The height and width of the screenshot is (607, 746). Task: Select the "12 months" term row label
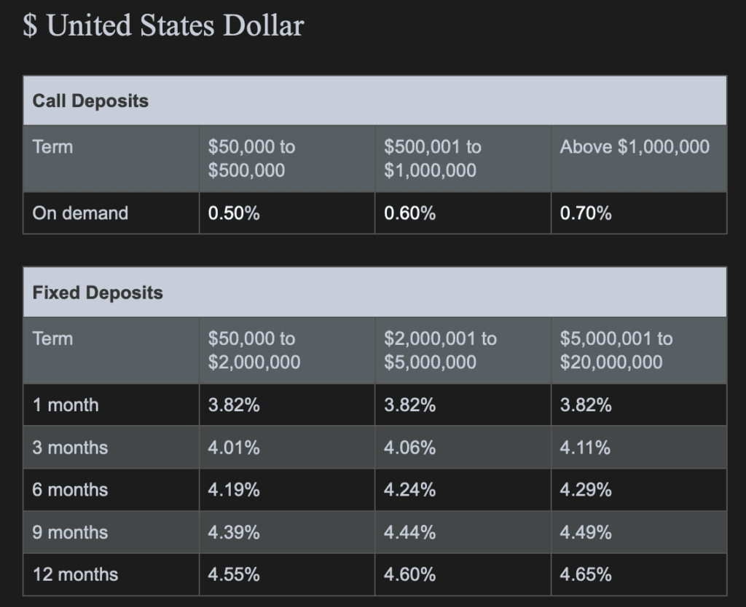tap(75, 574)
